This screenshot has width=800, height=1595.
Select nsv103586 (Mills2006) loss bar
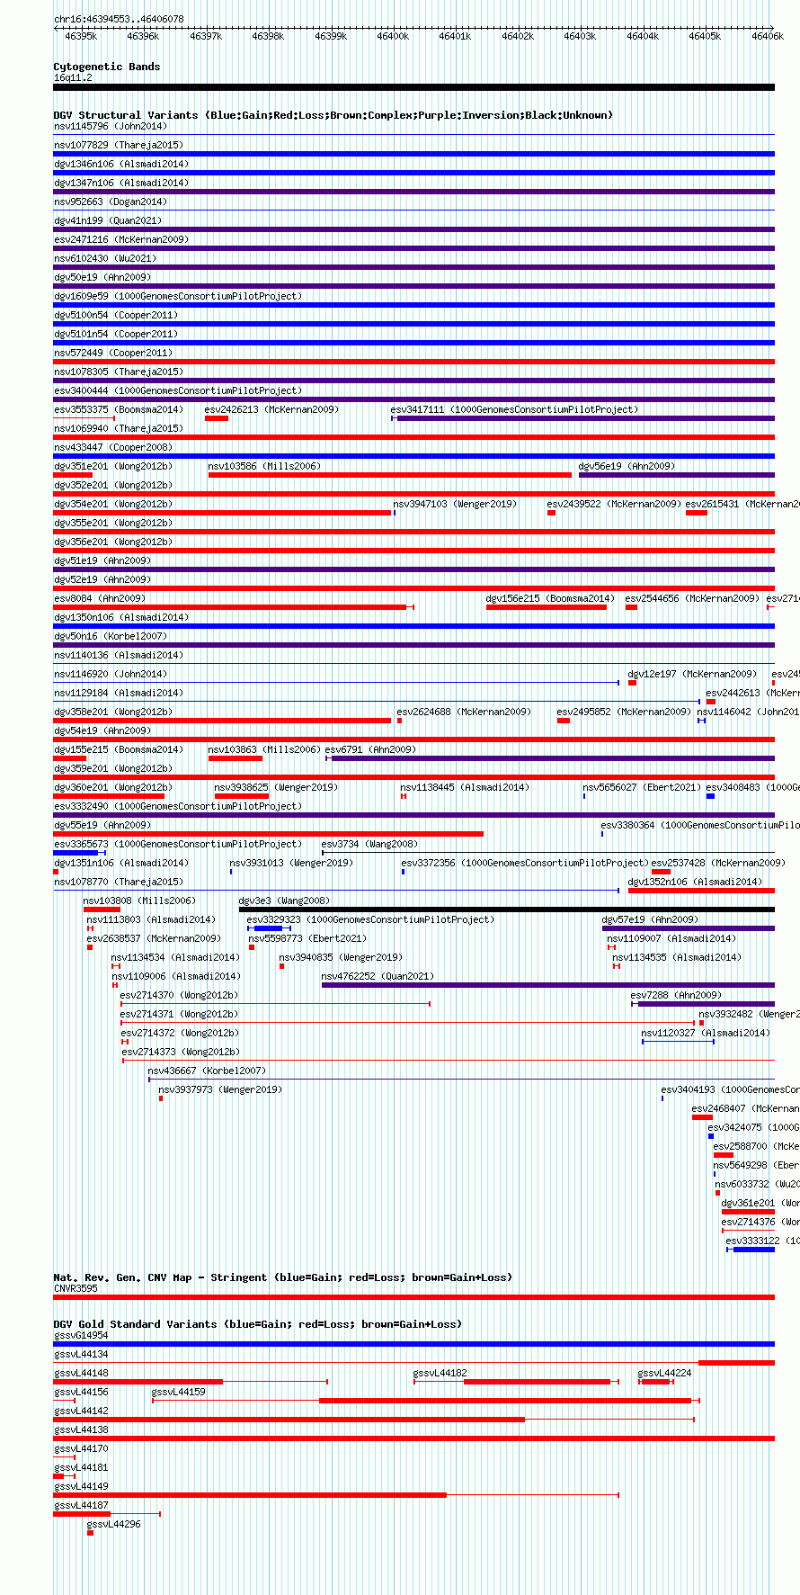pyautogui.click(x=390, y=475)
